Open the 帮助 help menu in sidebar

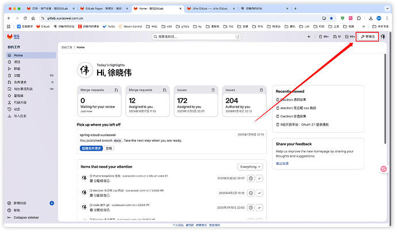(x=17, y=210)
